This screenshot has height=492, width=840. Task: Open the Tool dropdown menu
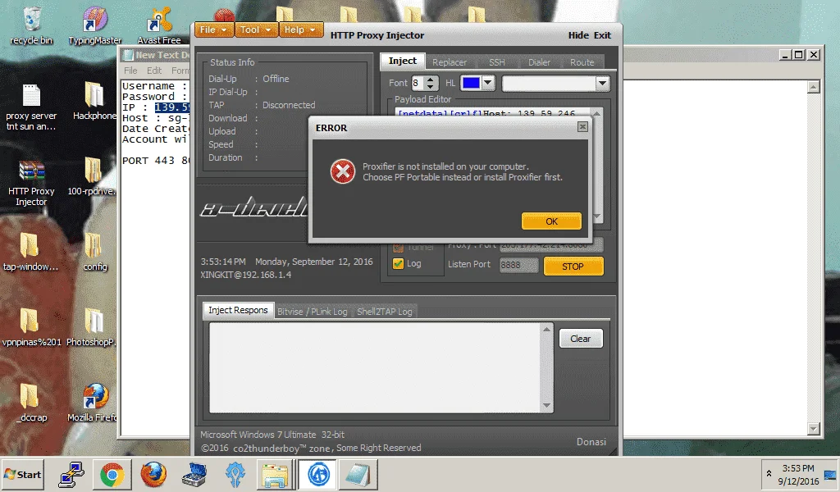click(256, 30)
